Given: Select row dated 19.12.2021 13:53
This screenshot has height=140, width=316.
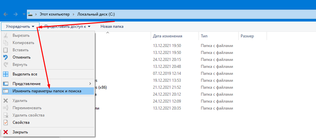Looking at the screenshot, I should [x=167, y=80].
